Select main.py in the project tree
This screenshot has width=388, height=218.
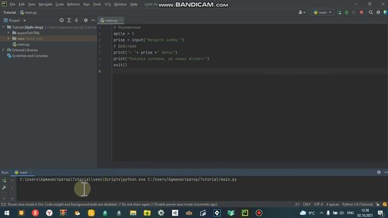click(x=24, y=44)
